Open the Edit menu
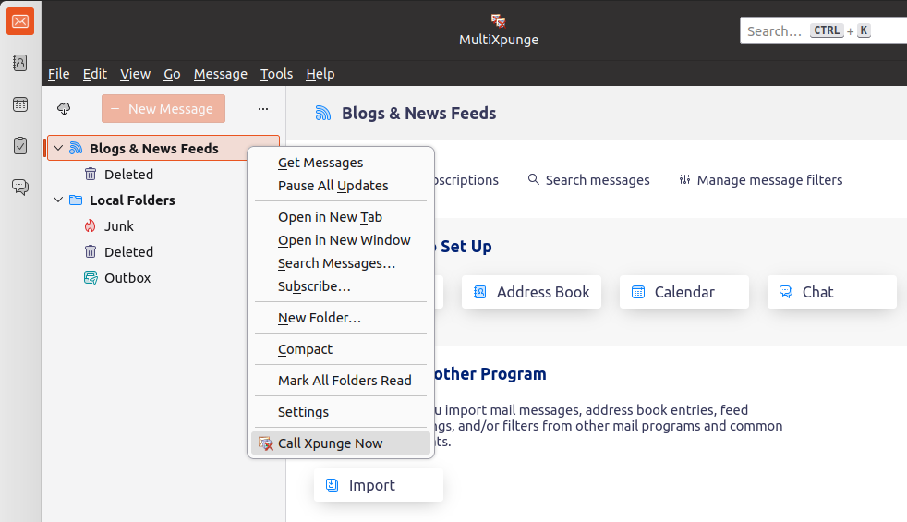 95,74
